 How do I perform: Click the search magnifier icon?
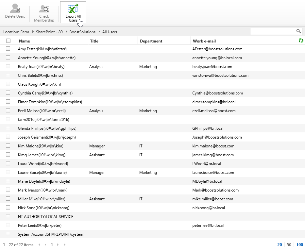coord(298,31)
